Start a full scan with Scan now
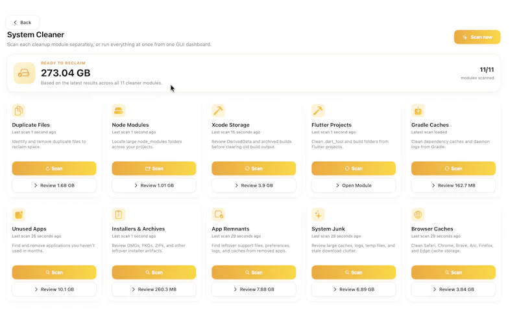The width and height of the screenshot is (519, 325). point(477,37)
